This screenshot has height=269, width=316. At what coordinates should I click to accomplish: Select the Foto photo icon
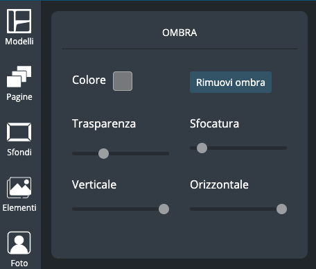(19, 243)
